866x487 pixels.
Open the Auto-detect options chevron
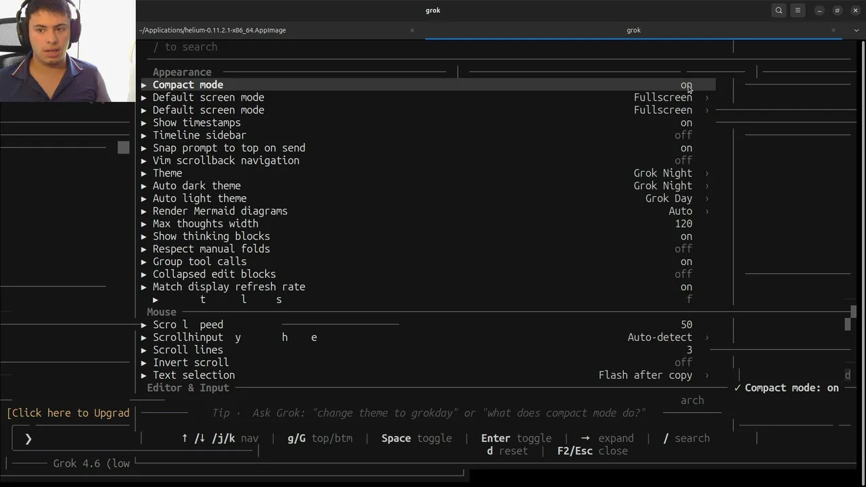(707, 338)
